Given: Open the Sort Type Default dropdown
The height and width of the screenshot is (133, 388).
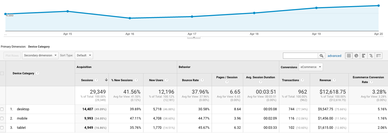Looking at the screenshot, I should (x=84, y=56).
